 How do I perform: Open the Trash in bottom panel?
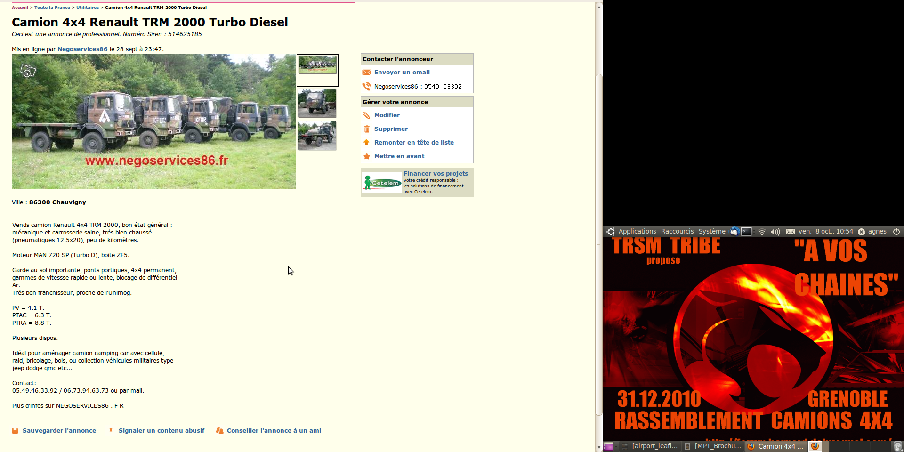(x=898, y=446)
